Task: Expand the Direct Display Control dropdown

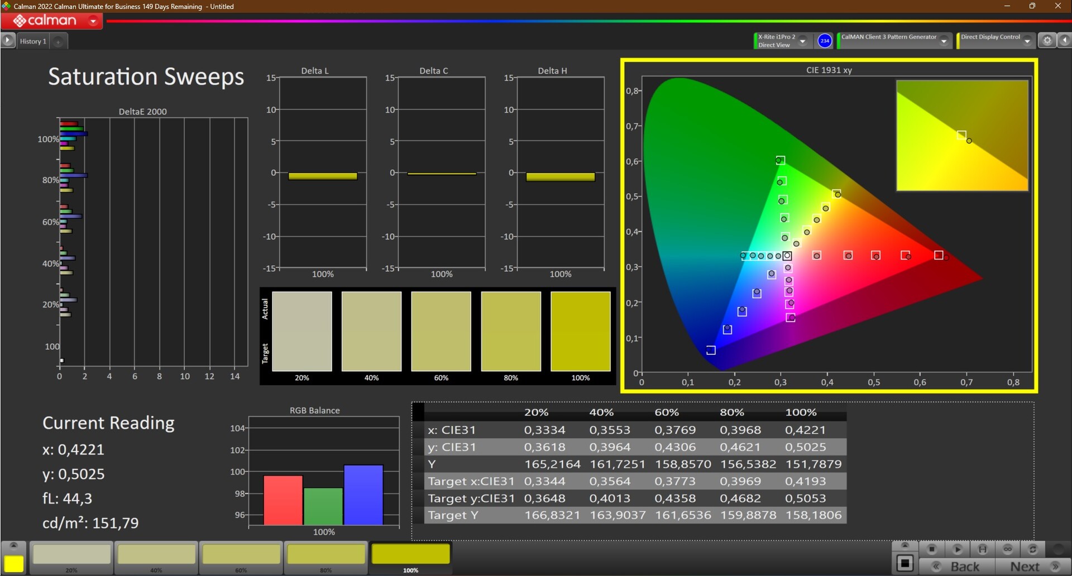Action: coord(1027,41)
